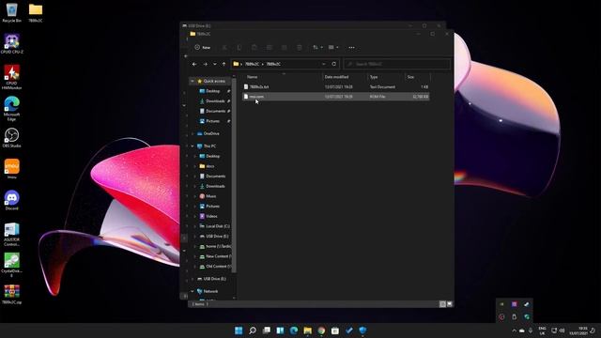
Task: Collapse the Network tree node
Action: (193, 291)
